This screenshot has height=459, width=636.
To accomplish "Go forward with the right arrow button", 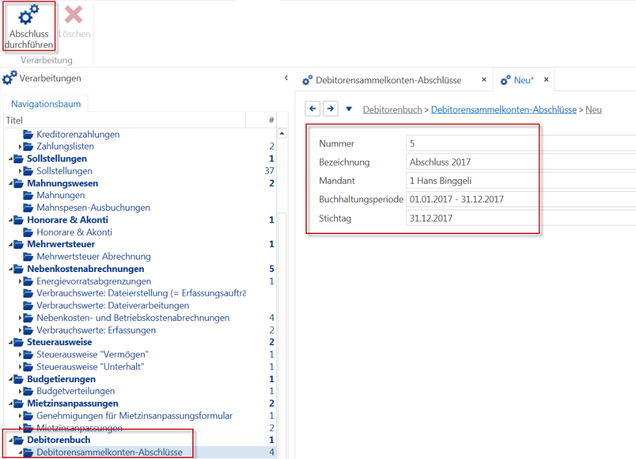I will tap(331, 109).
